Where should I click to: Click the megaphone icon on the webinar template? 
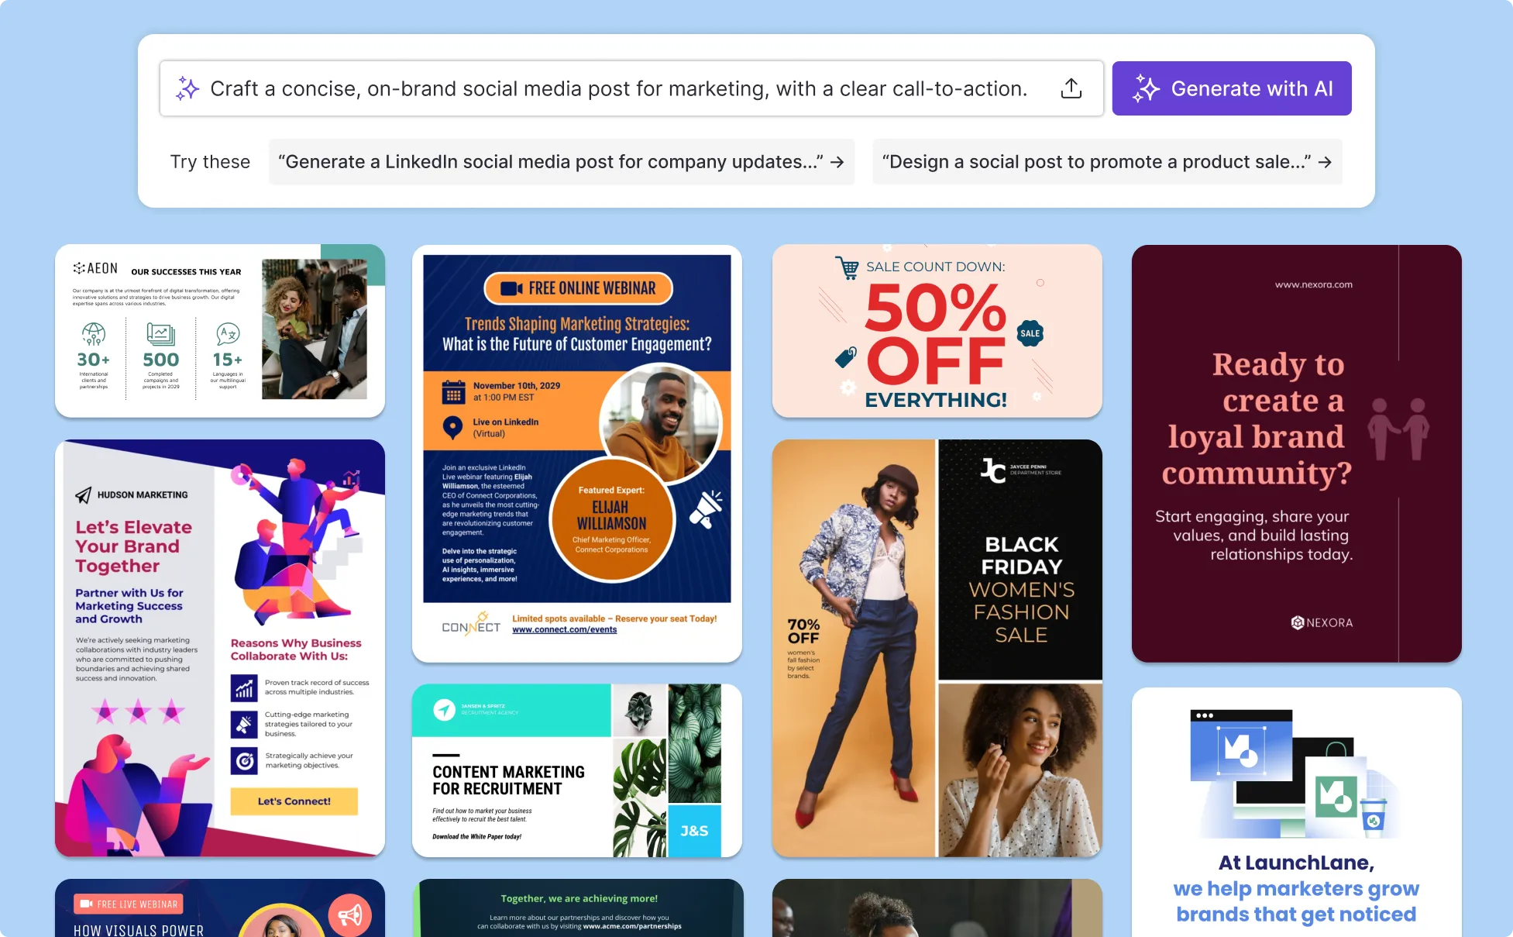[706, 509]
